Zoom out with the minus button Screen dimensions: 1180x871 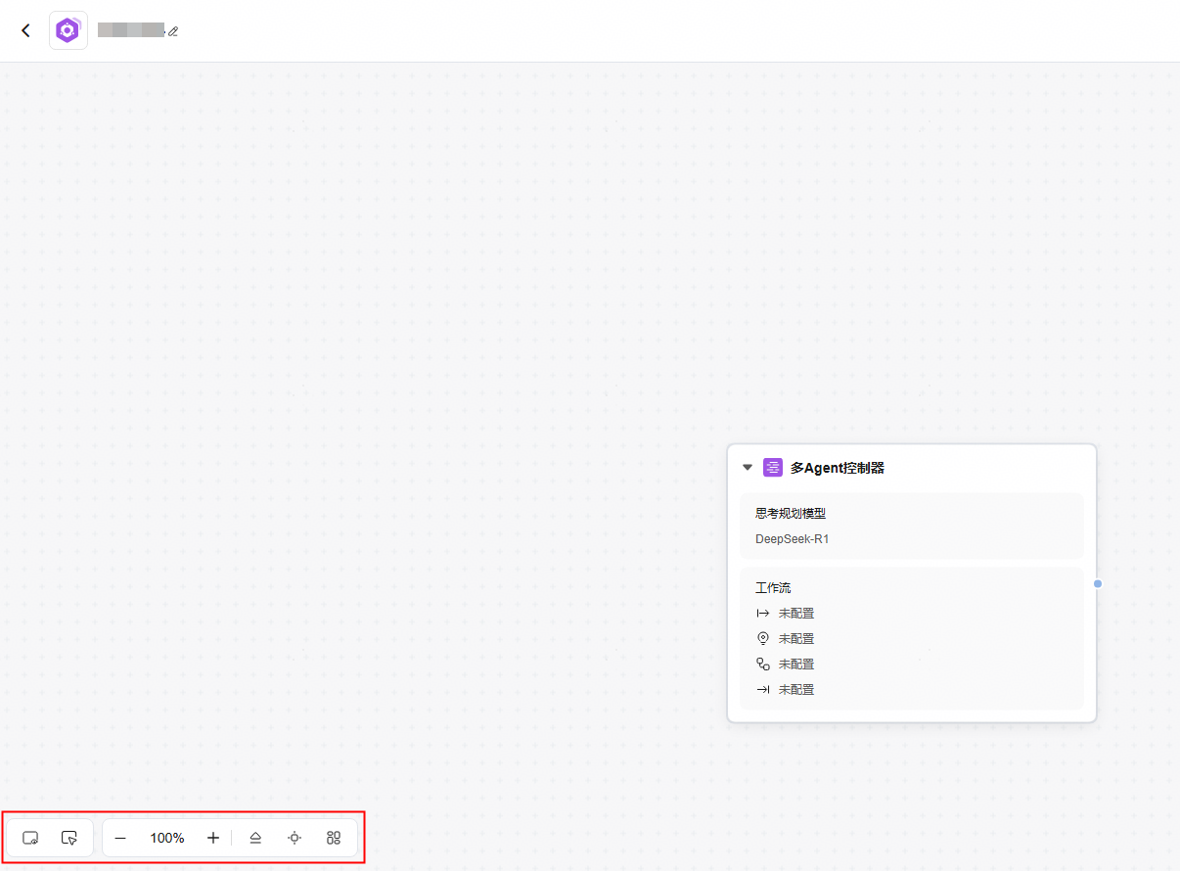coord(120,838)
